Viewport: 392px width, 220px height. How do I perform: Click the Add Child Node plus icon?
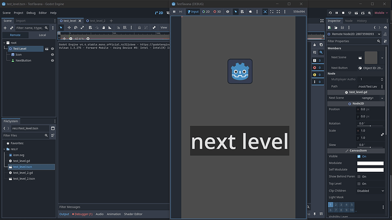[x=5, y=28]
